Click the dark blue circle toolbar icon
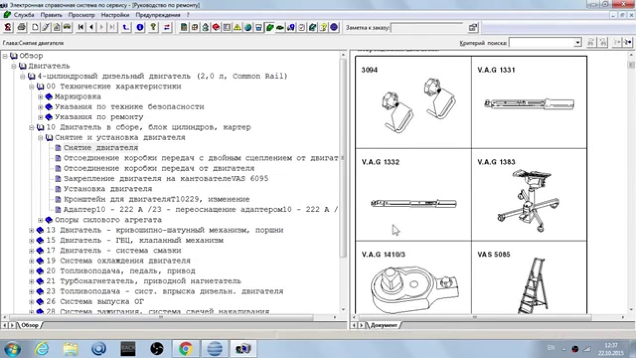The image size is (636, 358). (x=334, y=27)
